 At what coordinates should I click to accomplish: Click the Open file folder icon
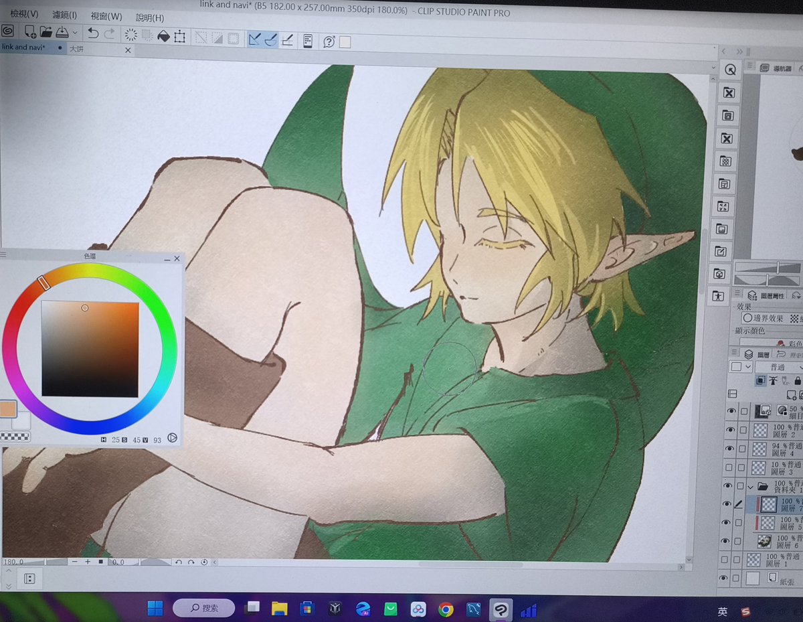click(x=46, y=31)
